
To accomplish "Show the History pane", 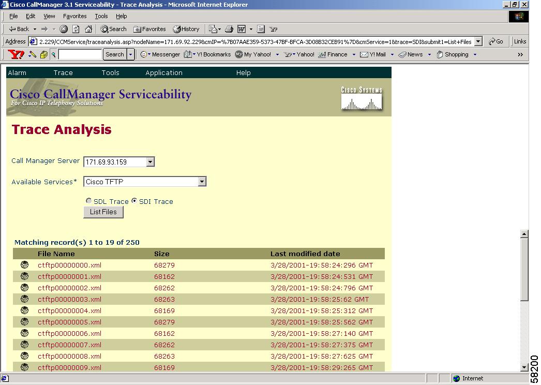I will tap(186, 29).
